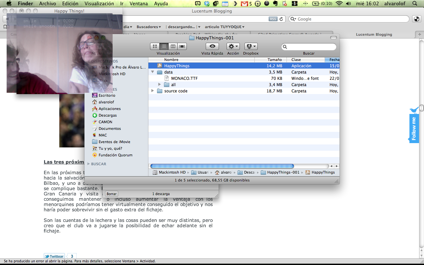Open the Dropbox toolbar menu
The image size is (424, 265).
(x=251, y=46)
